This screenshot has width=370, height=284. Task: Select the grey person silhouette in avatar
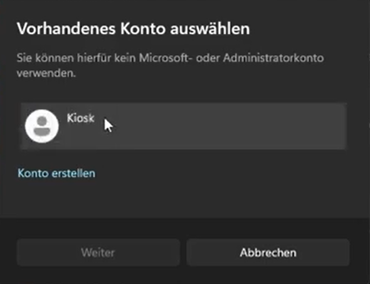point(42,126)
